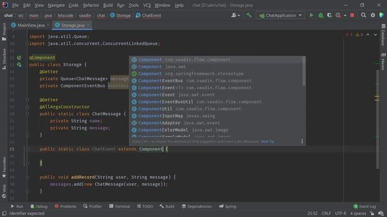This screenshot has width=387, height=217.
Task: Open the TODO tool window
Action: [x=145, y=206]
